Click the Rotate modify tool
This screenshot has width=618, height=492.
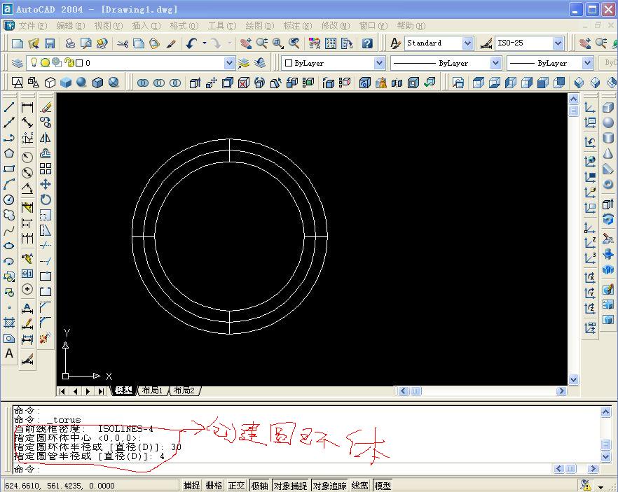click(46, 199)
